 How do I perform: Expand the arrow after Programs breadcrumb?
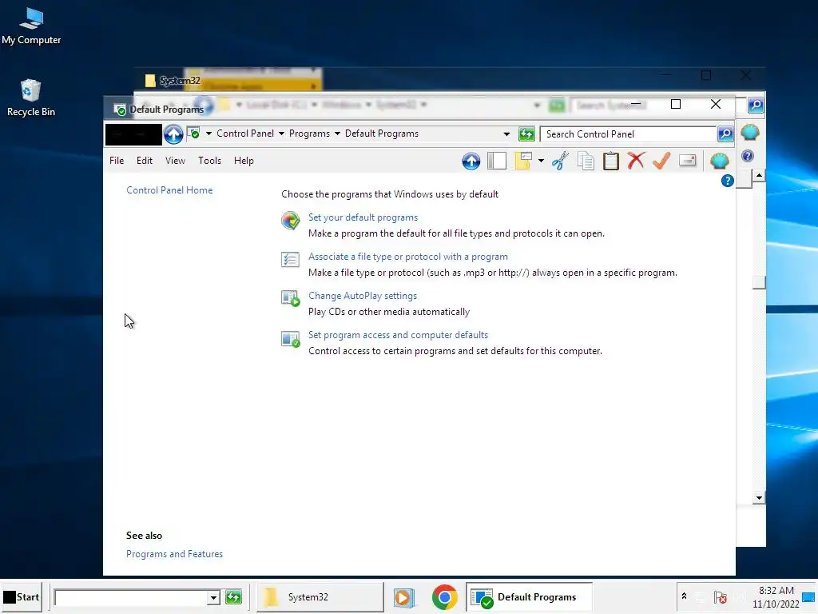337,134
